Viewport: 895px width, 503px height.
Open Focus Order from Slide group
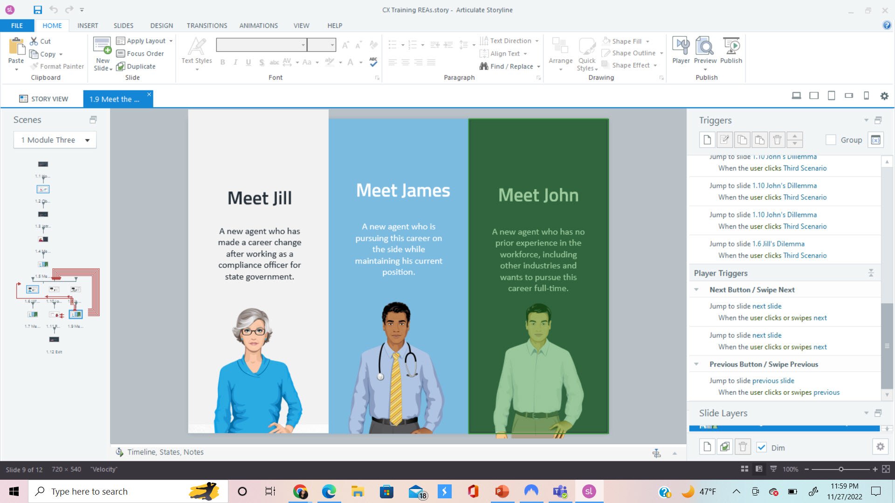click(140, 54)
